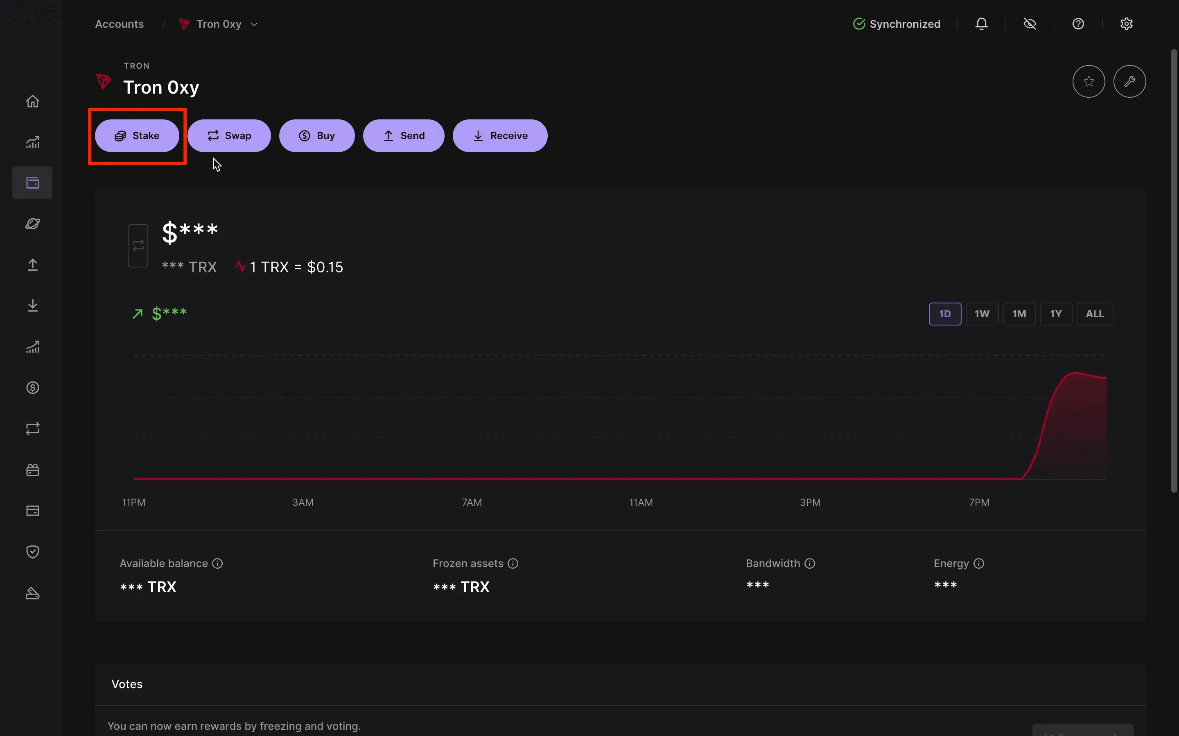Click the sidebar Swap arrows icon
Image resolution: width=1179 pixels, height=736 pixels.
33,429
